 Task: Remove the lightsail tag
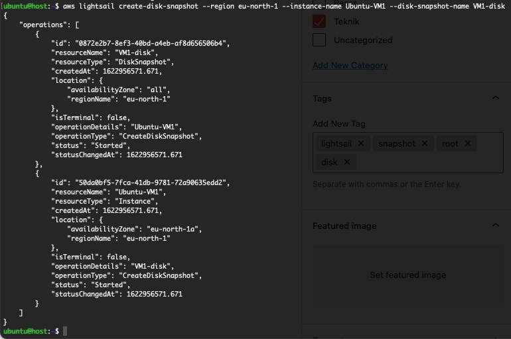pos(361,143)
